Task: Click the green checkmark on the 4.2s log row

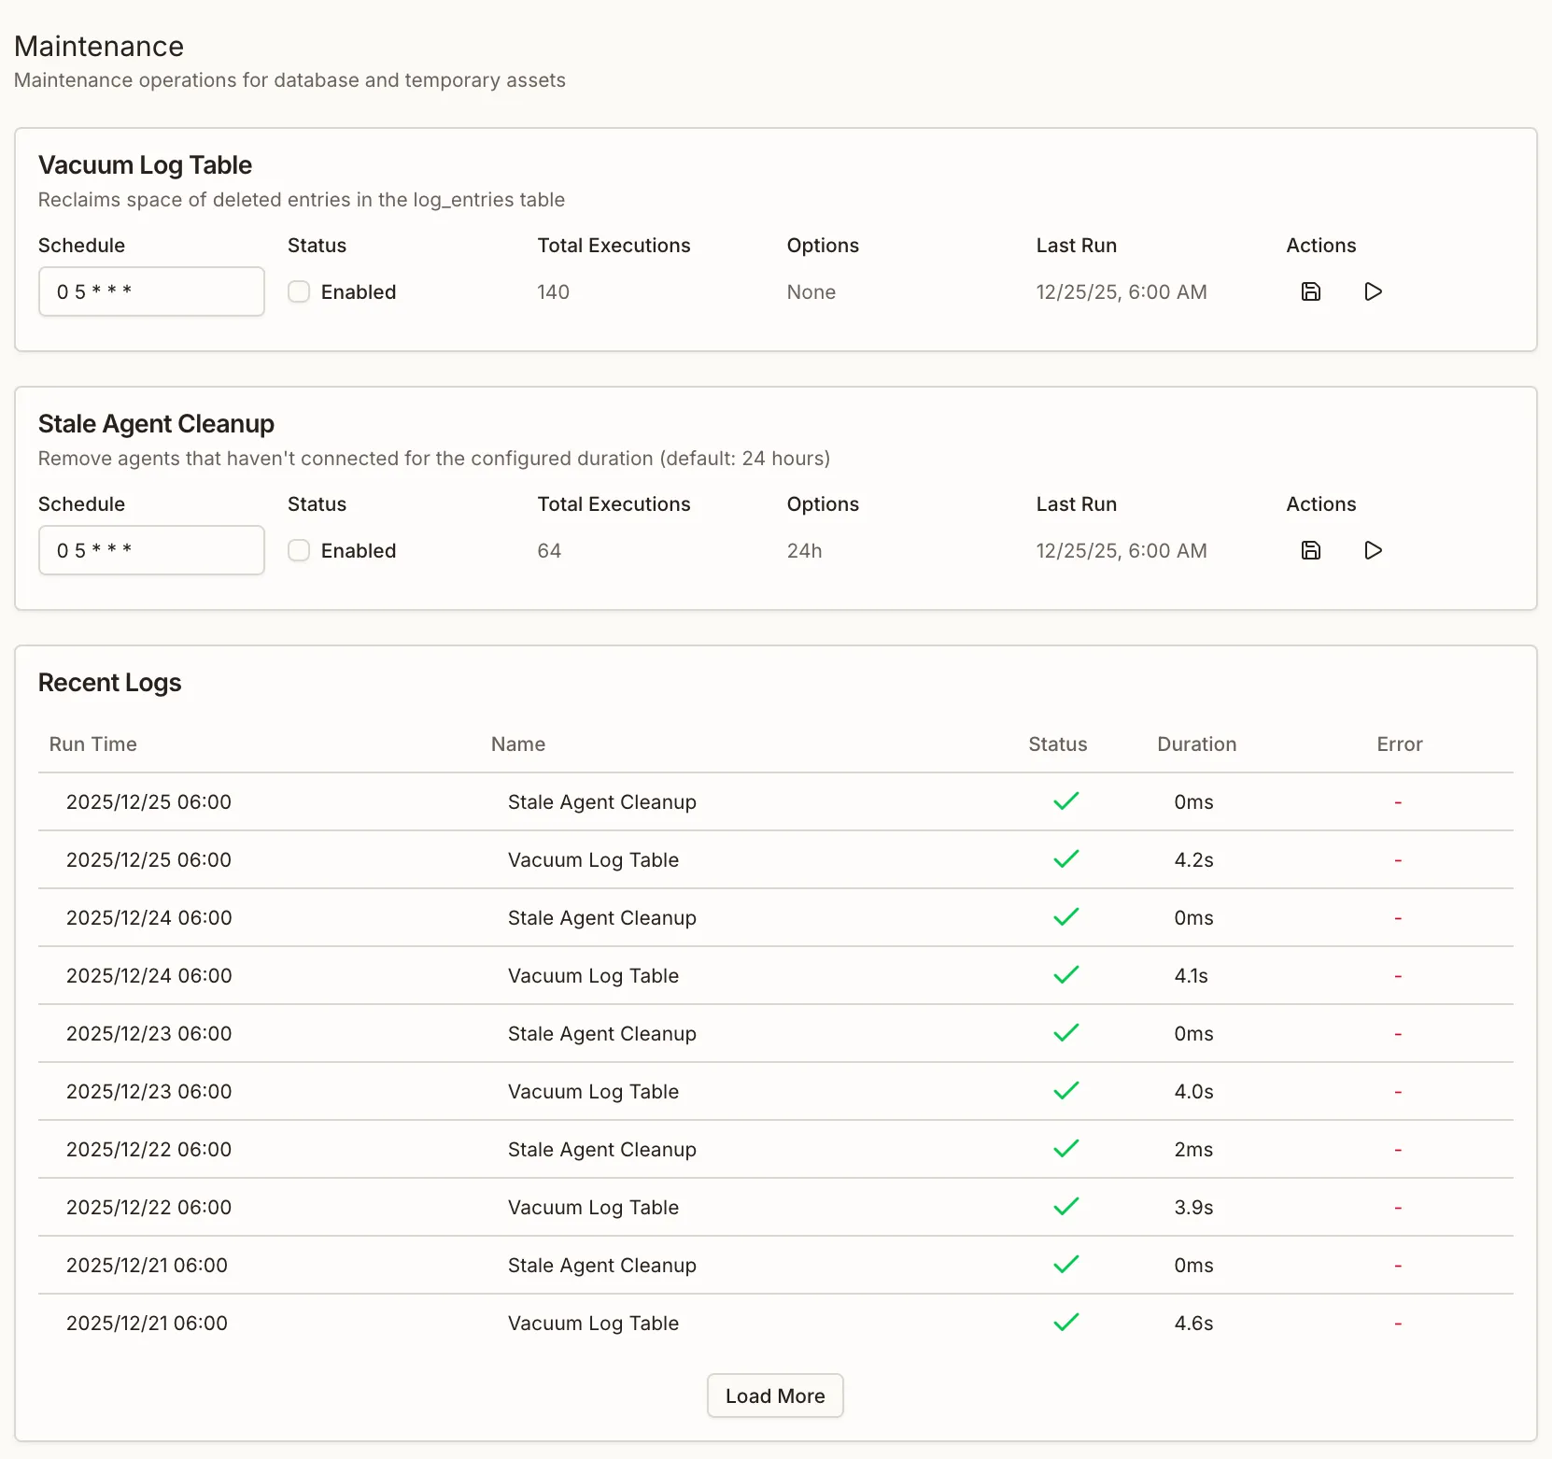Action: click(x=1065, y=859)
